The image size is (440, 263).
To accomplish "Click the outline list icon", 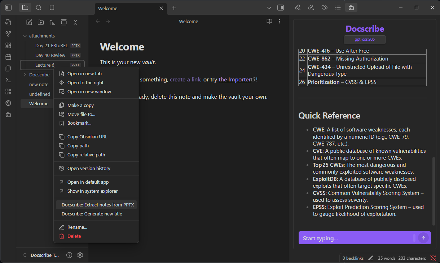I will point(338,7).
